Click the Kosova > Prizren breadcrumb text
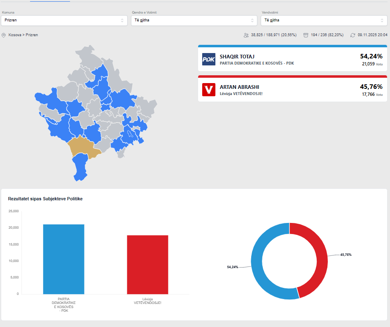This screenshot has width=390, height=327. [x=23, y=35]
